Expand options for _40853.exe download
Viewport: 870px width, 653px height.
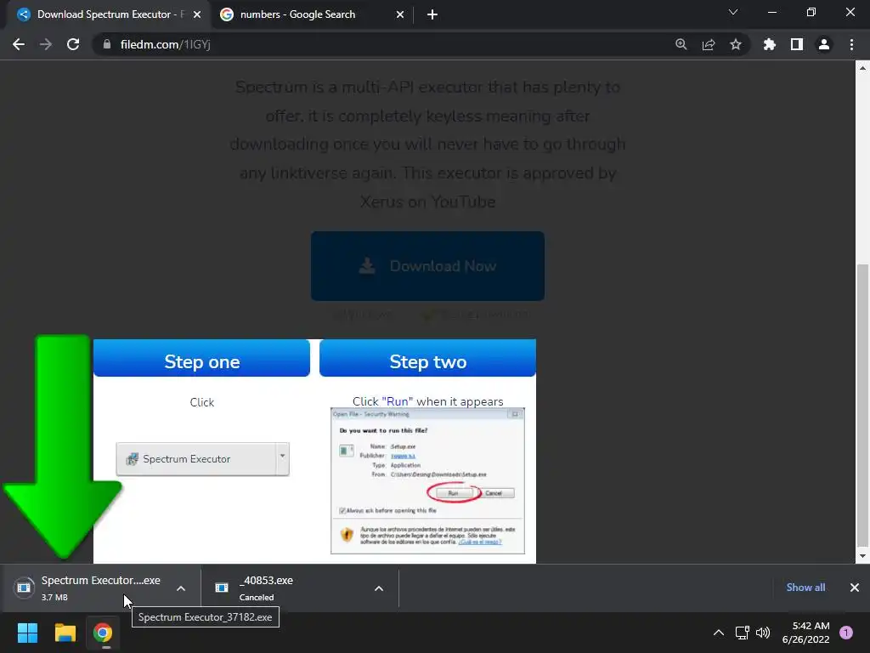tap(379, 588)
